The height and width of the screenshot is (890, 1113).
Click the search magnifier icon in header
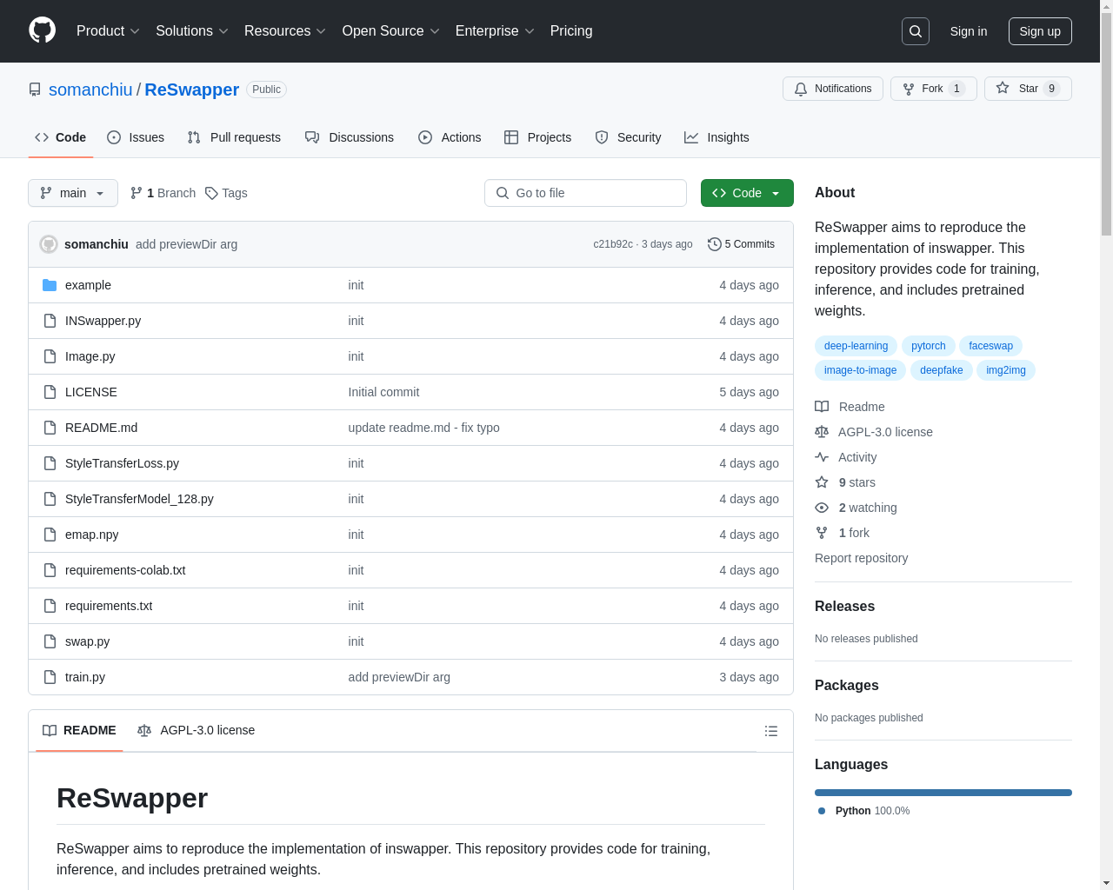[x=916, y=31]
